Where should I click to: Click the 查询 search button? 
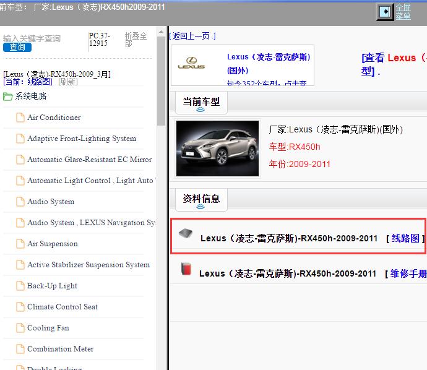17,48
